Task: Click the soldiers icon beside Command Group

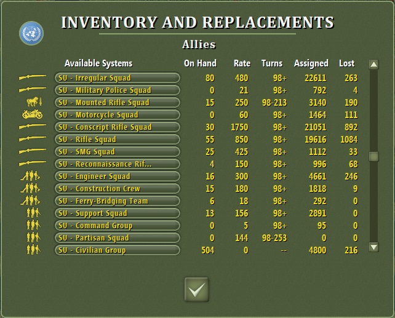Action: click(x=33, y=225)
